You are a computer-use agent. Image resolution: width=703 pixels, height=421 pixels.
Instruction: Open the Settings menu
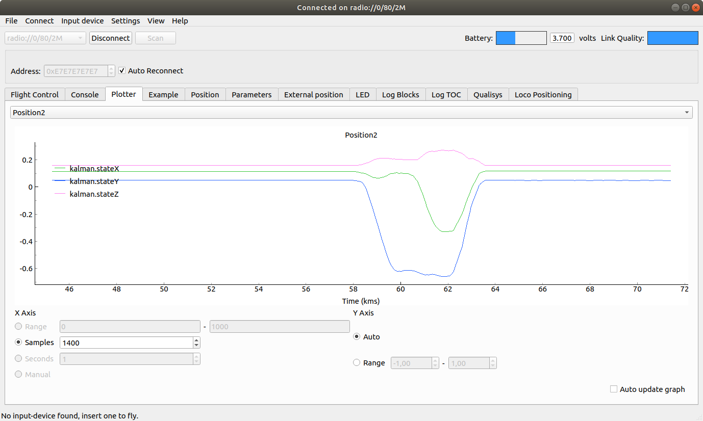(x=125, y=21)
